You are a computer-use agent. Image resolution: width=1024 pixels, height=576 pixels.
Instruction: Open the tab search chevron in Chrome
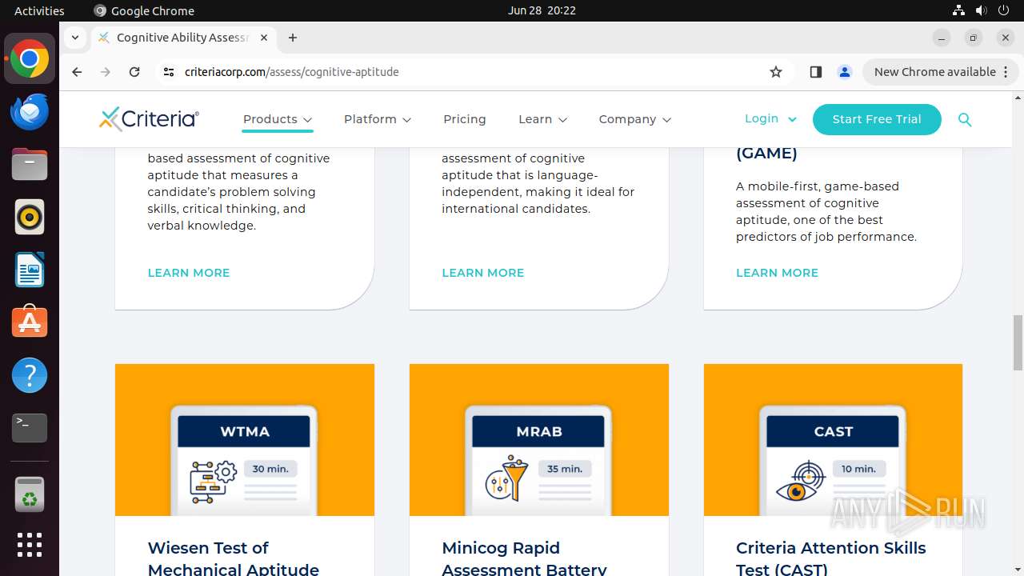click(74, 38)
